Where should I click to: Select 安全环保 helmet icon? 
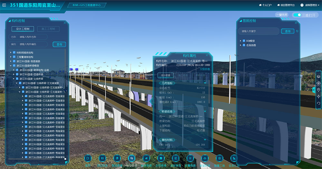click(x=205, y=158)
